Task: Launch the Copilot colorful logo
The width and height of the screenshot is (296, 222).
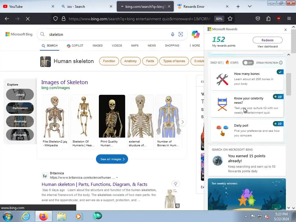Action: tap(196, 34)
